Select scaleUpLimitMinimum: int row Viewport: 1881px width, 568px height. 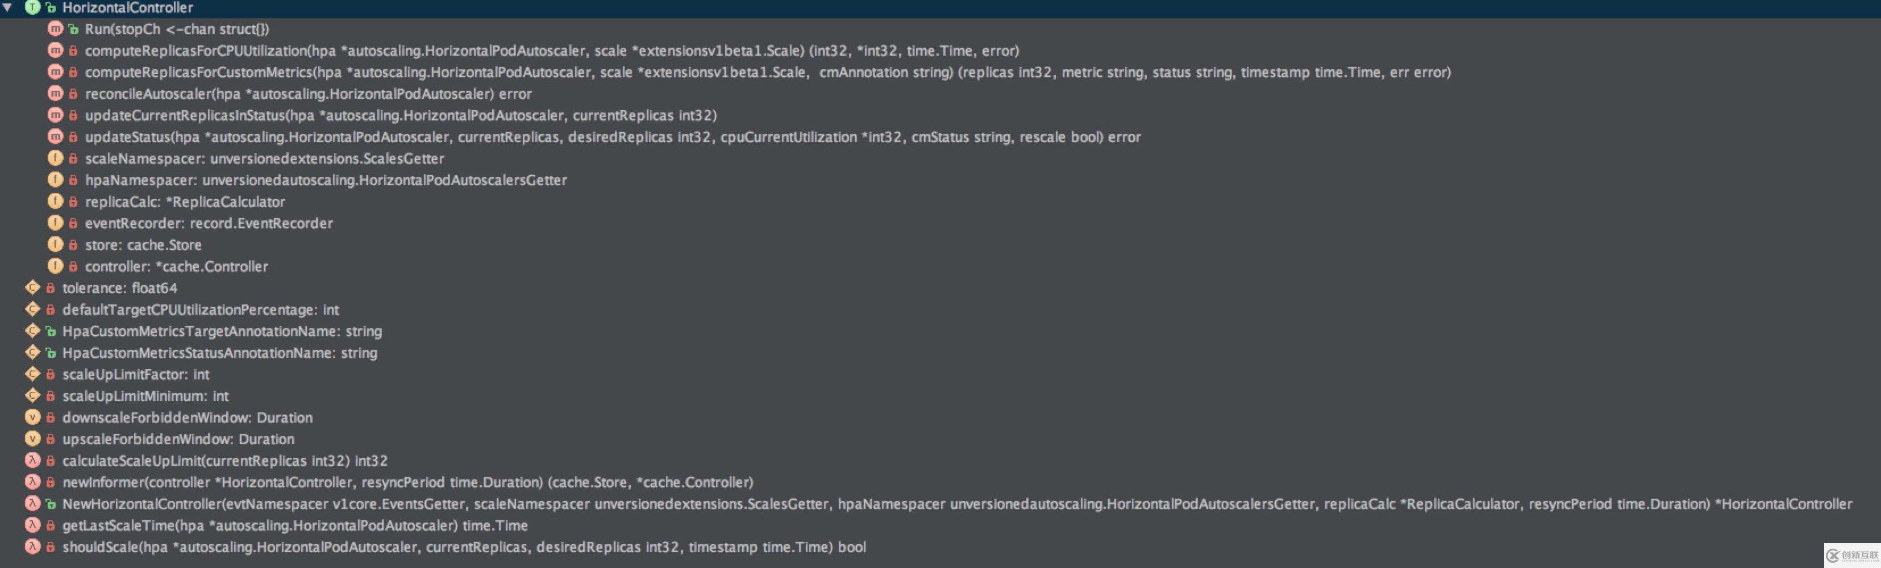(x=145, y=396)
